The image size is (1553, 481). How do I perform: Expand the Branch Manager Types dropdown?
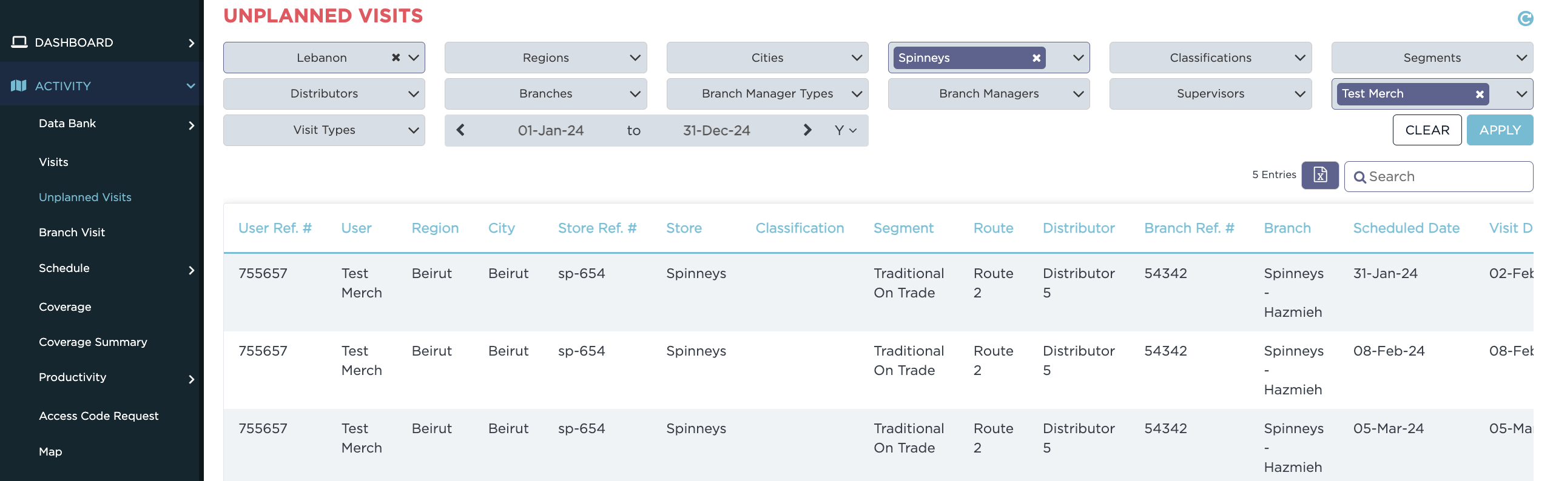click(767, 94)
